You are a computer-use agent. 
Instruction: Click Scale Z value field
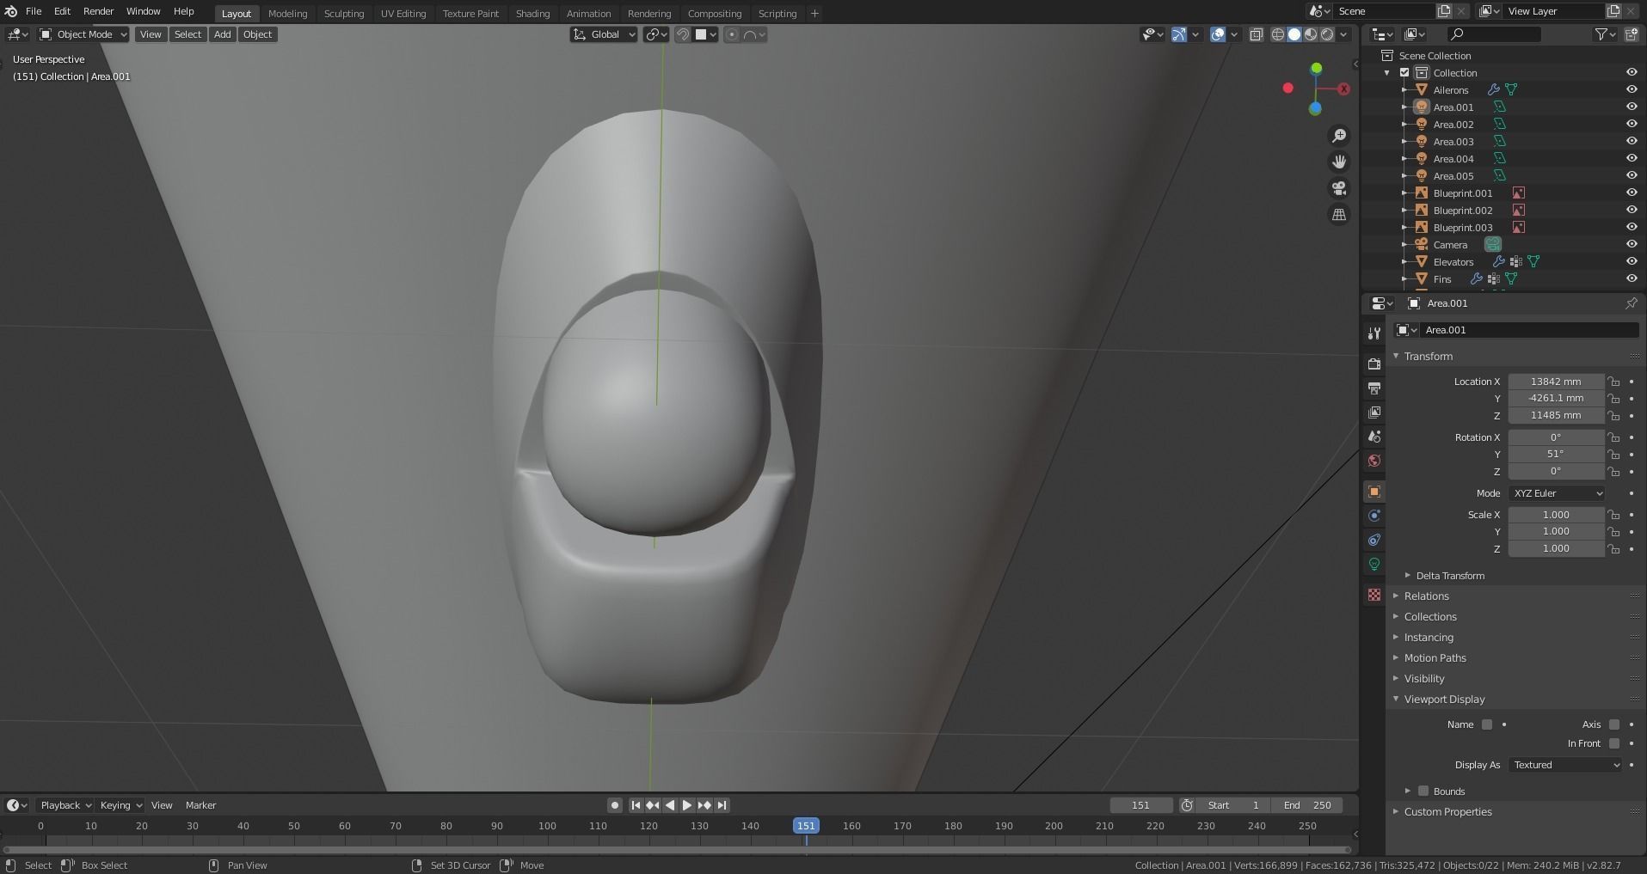click(1556, 548)
